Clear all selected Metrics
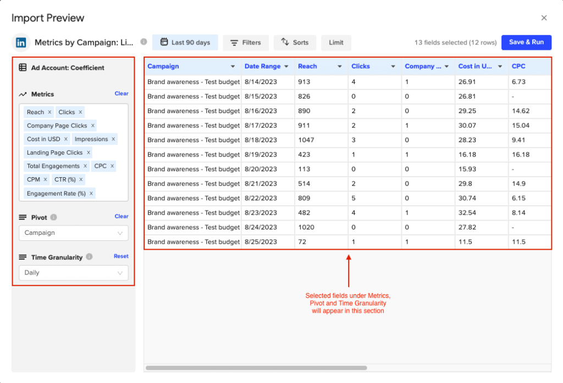This screenshot has height=383, width=563. (x=122, y=93)
